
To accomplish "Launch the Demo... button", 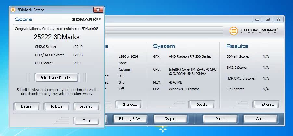I will click(x=221, y=119).
